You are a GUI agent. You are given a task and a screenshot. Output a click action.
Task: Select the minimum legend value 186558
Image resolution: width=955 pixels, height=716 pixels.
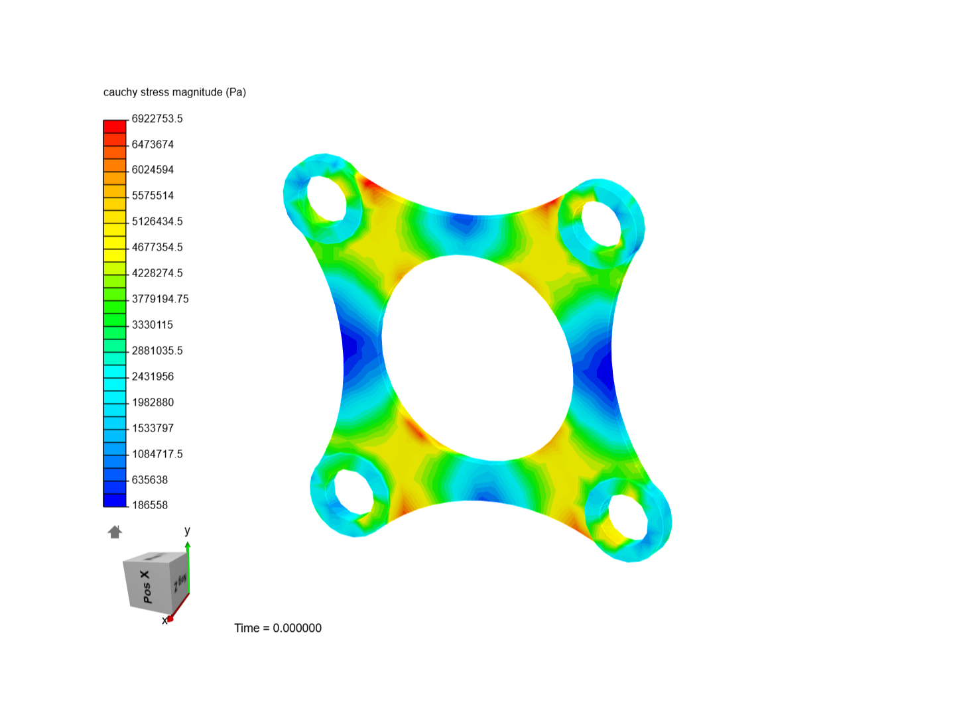coord(150,505)
